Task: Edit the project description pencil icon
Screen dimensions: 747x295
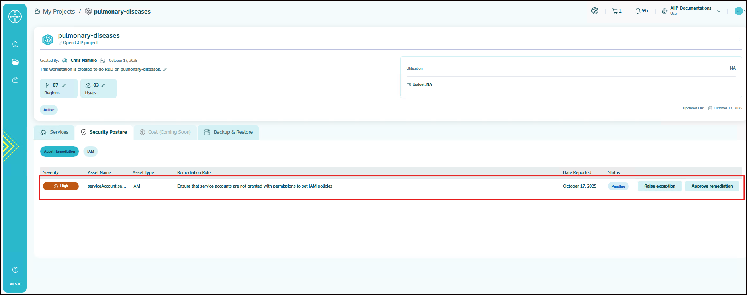Action: tap(165, 70)
